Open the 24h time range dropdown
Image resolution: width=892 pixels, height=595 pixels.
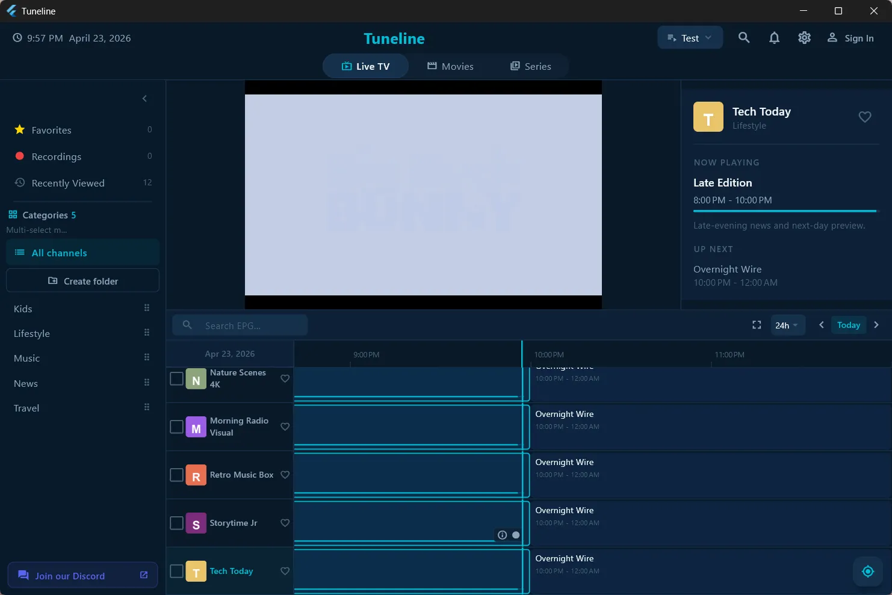tap(787, 325)
